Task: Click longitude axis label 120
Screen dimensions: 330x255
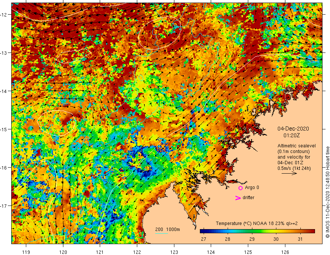Action: (x=63, y=252)
